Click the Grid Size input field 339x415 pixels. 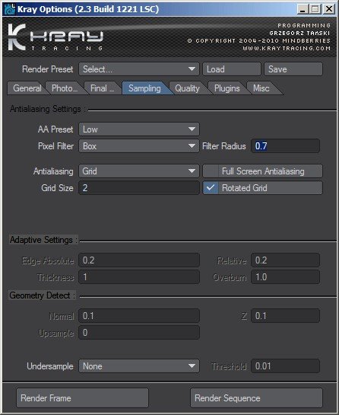[x=139, y=188]
